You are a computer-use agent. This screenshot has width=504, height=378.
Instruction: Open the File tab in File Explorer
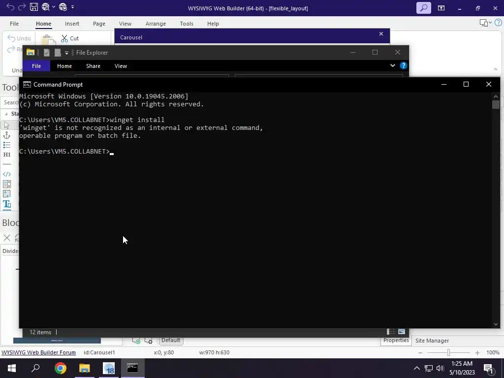(36, 66)
